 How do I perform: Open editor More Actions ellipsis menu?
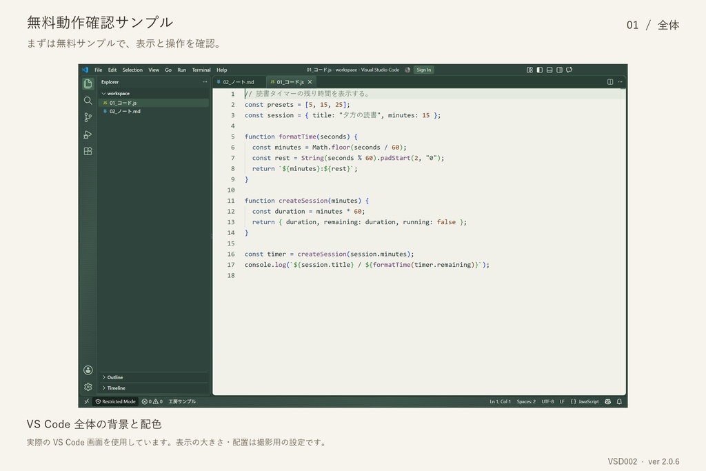click(x=620, y=82)
